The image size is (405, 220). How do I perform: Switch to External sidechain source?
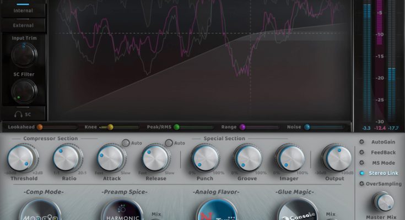click(23, 25)
